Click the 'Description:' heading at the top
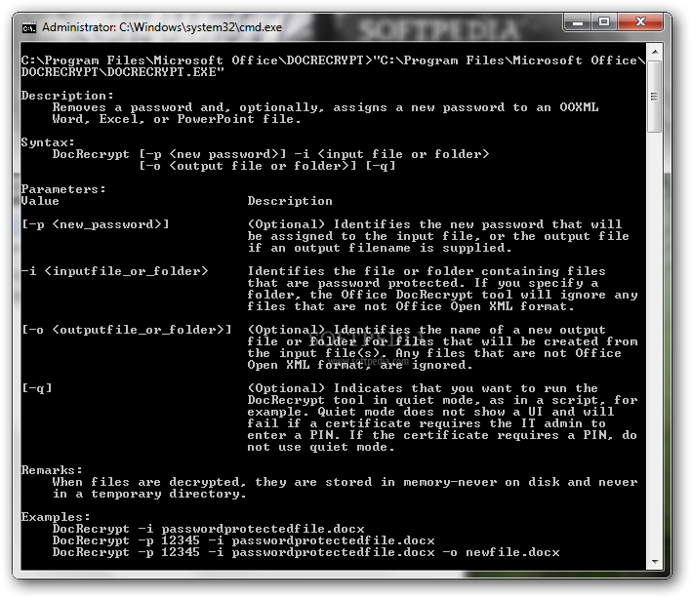This screenshot has height=599, width=692. click(x=67, y=96)
